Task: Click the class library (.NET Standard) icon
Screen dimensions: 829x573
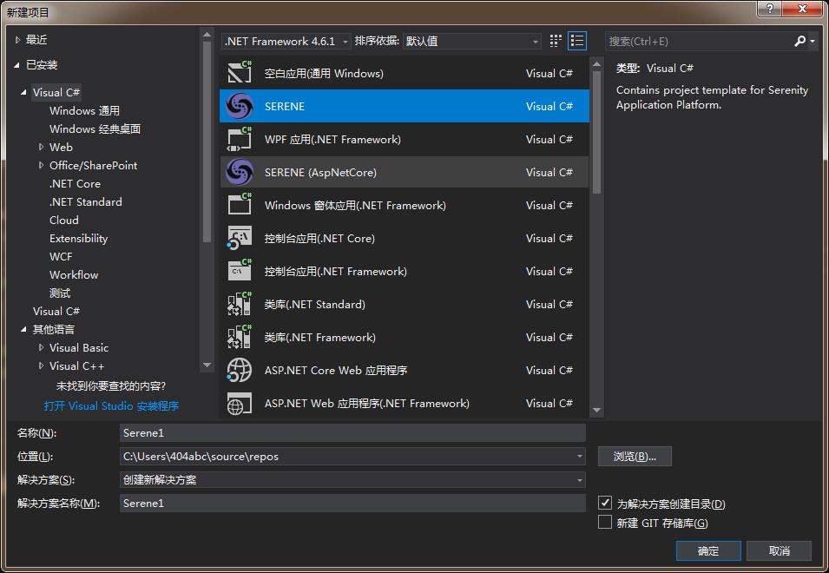Action: point(240,304)
